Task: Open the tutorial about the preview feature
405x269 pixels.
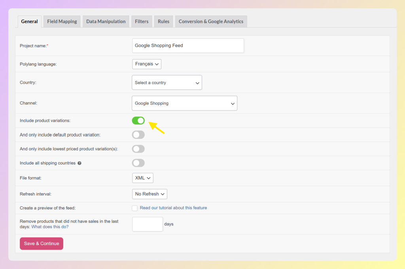Action: point(173,208)
